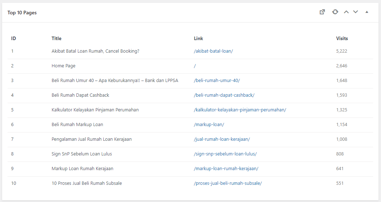Open the /markup-loan-rumah-kerajaan/ link
The width and height of the screenshot is (381, 202).
point(226,169)
